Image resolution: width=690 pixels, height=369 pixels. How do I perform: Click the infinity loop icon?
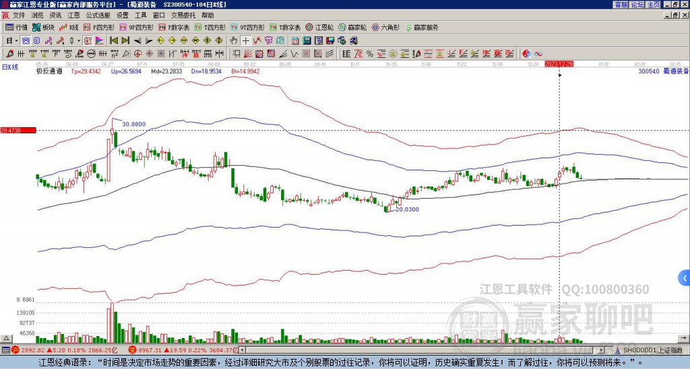click(538, 54)
